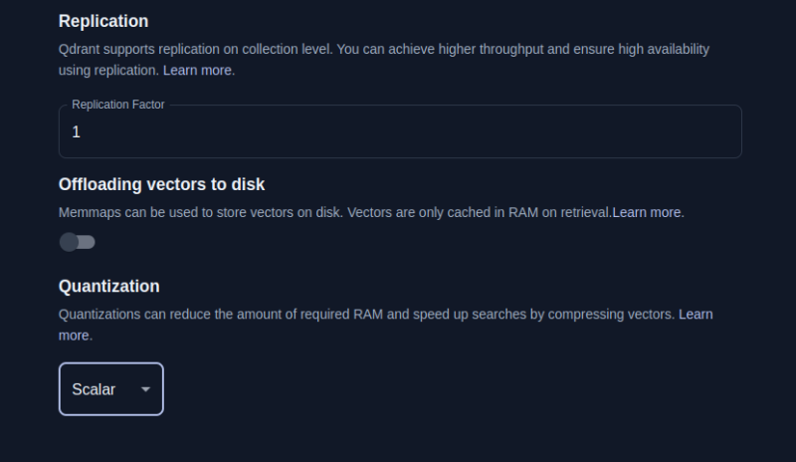Click the grey knob of the disk toggle

click(69, 242)
